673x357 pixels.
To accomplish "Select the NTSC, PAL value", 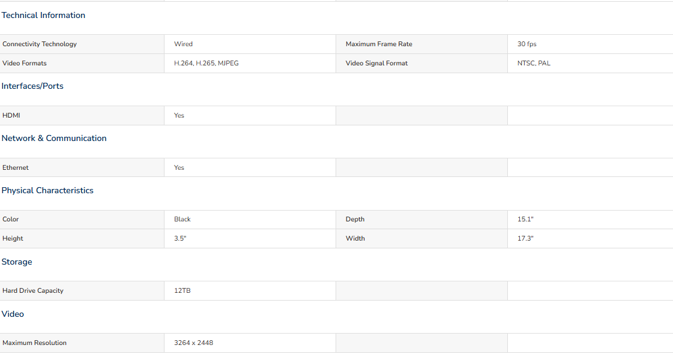I will coord(534,63).
